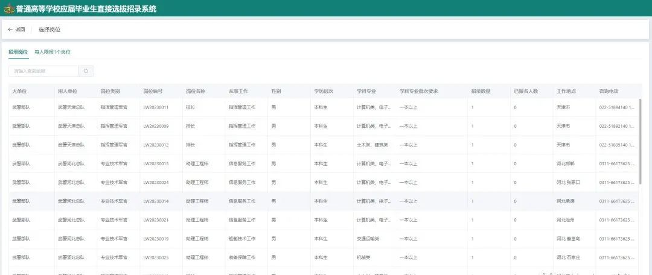Screen dimensions: 652x275
Task: Click the 装备保障工作 cell in LW20230025 row
Action: click(x=243, y=258)
